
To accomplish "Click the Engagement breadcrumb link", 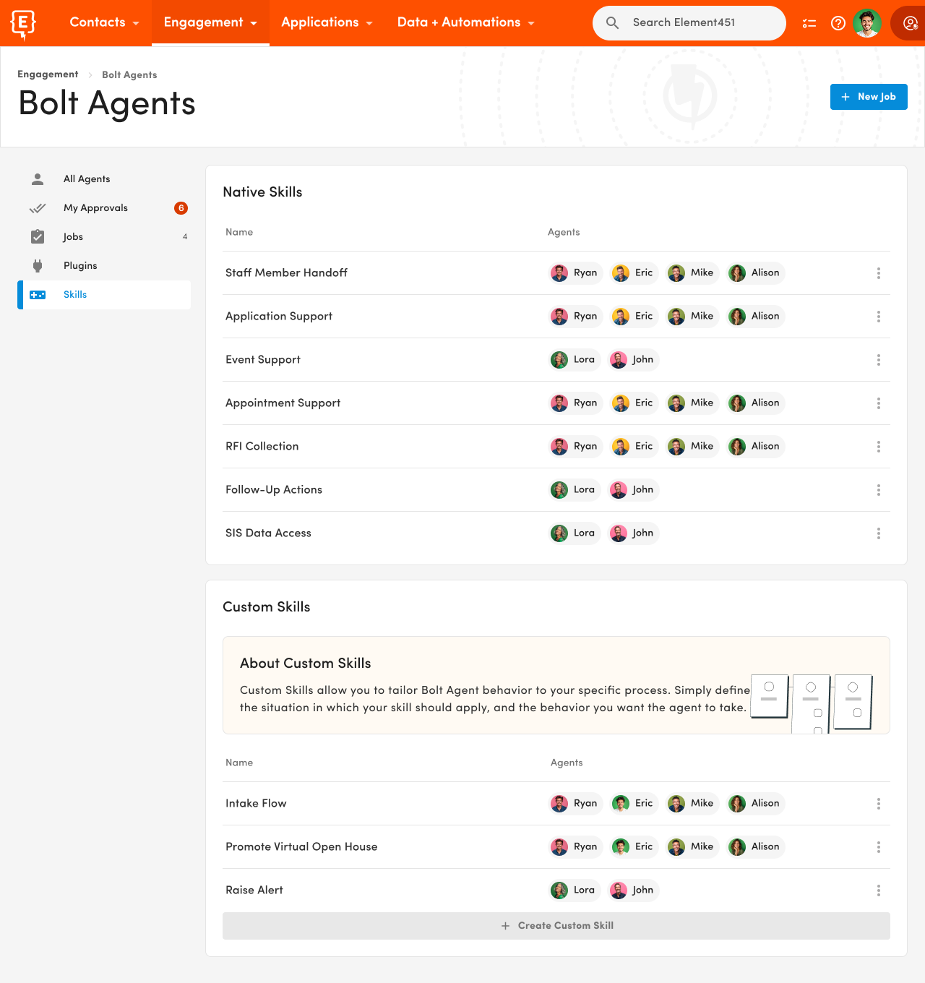I will (x=48, y=74).
